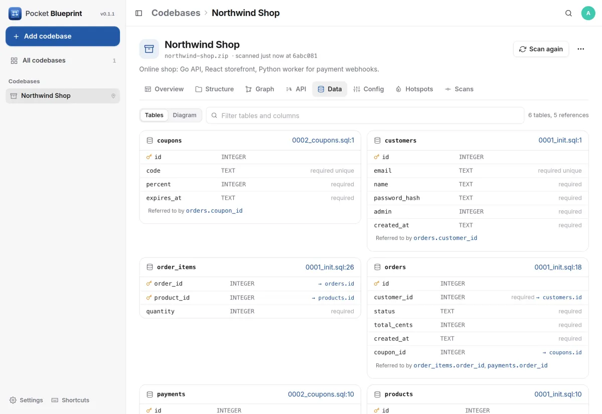Click the total_cents column name

pyautogui.click(x=393, y=325)
